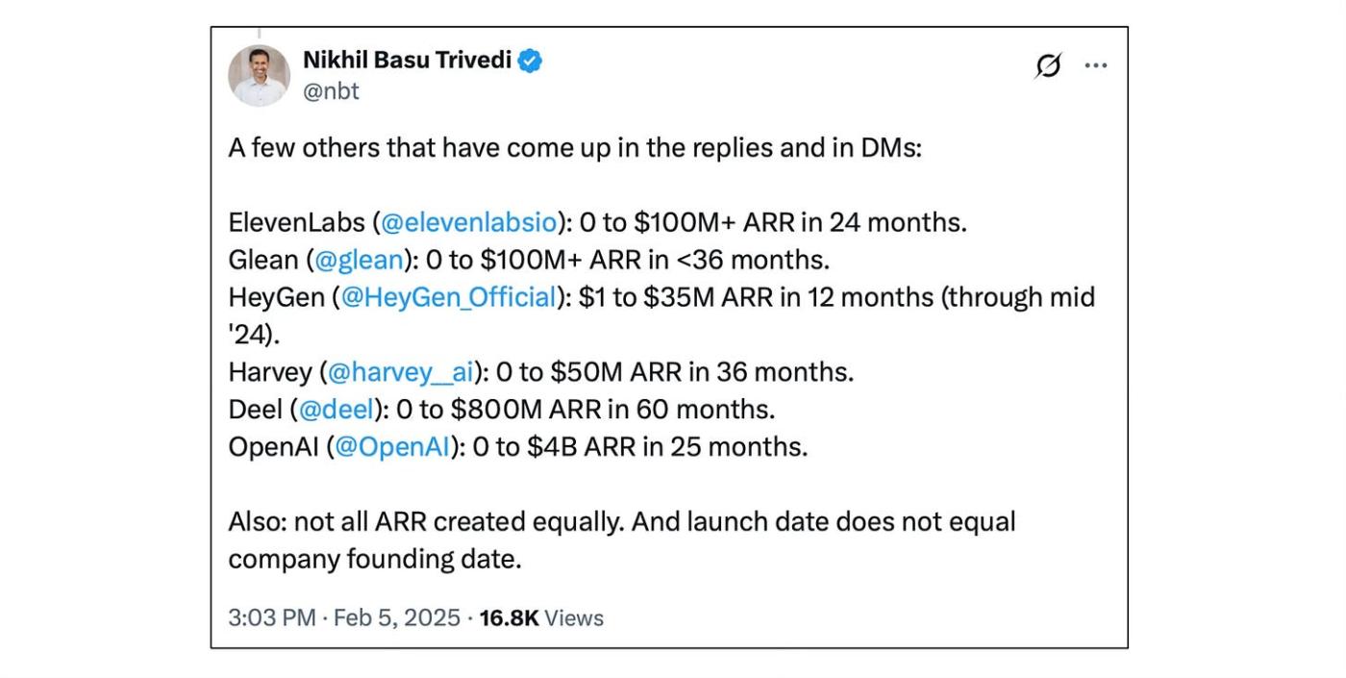Image resolution: width=1346 pixels, height=678 pixels.
Task: Open Grok explain icon on the tweet
Action: [1048, 65]
